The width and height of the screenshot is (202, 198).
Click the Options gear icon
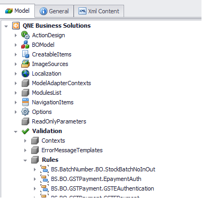[x=25, y=112]
